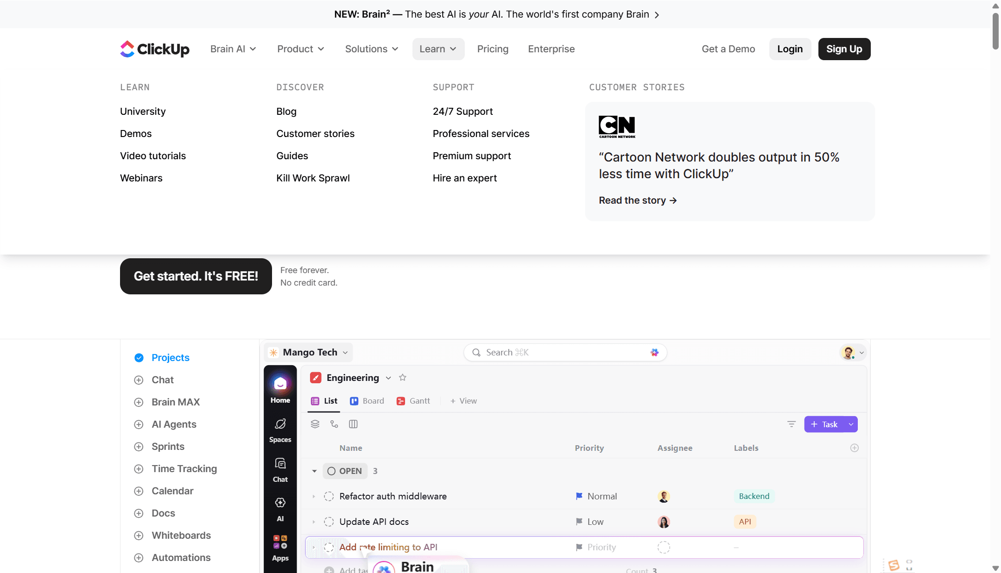Screen dimensions: 1001x573
Task: Toggle the Projects checked item
Action: click(x=139, y=358)
